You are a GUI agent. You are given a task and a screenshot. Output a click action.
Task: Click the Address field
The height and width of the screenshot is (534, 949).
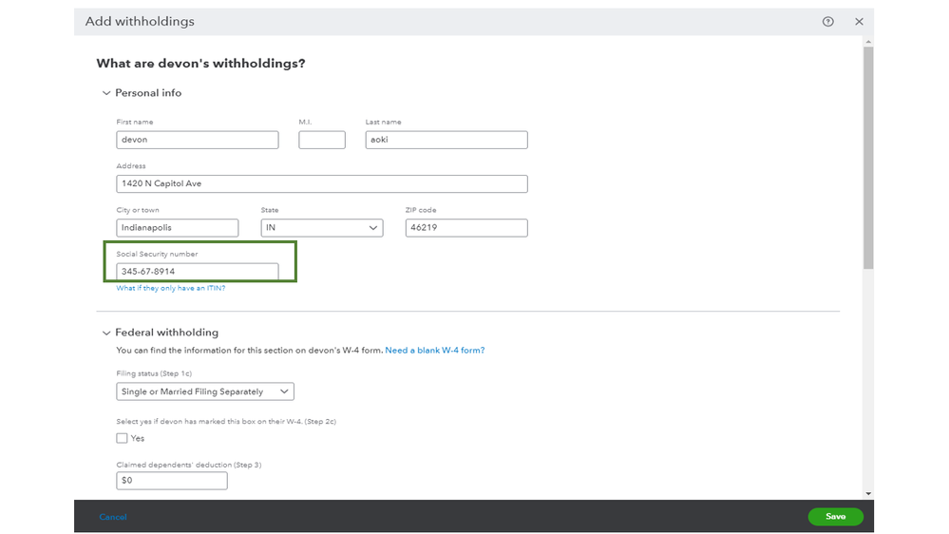tap(321, 183)
